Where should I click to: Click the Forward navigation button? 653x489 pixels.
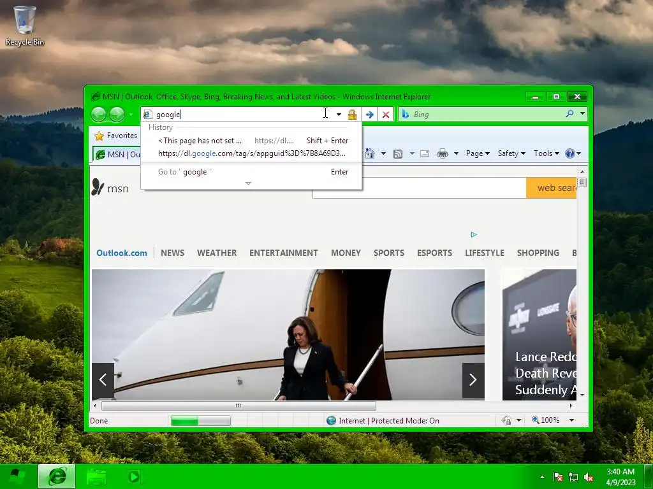(117, 115)
